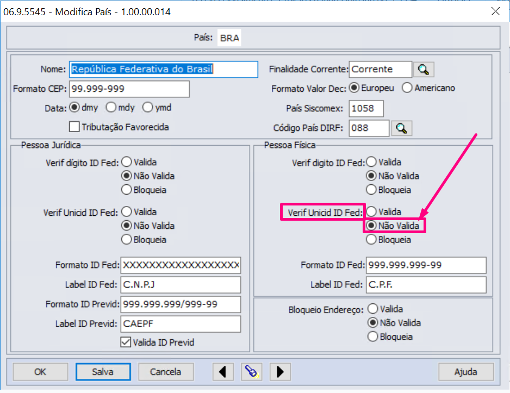Click the Cancela button
This screenshot has height=393, width=510.
pos(166,372)
